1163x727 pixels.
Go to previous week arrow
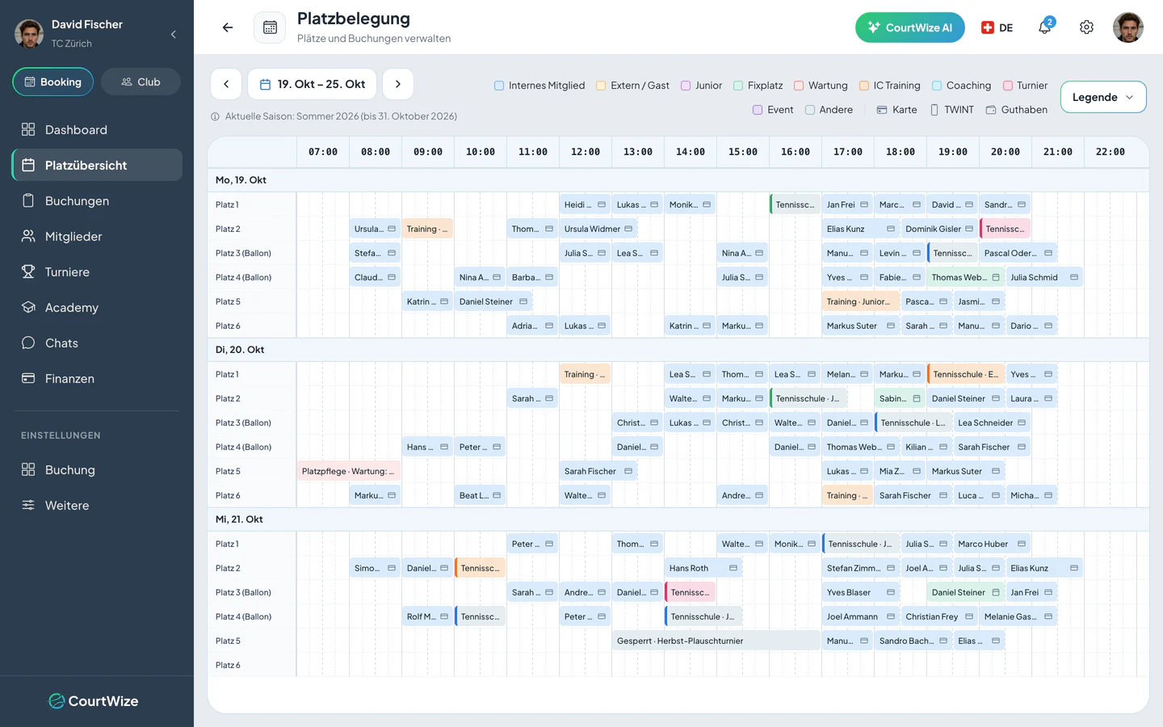226,84
